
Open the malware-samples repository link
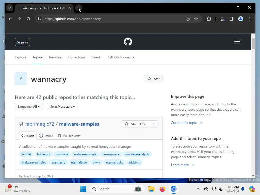tap(79, 124)
